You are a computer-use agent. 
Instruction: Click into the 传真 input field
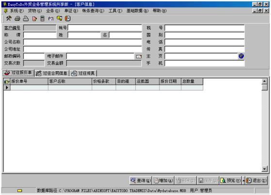point(205,49)
